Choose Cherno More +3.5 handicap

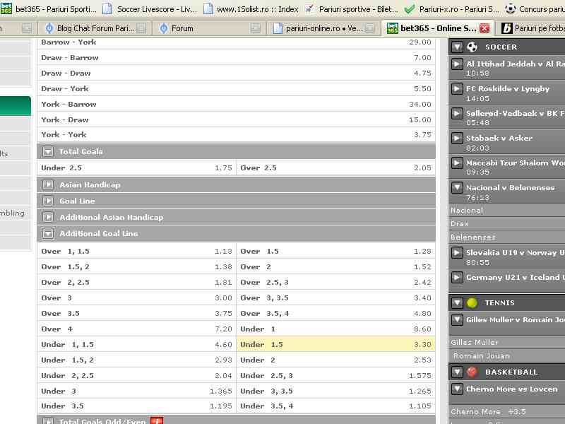click(x=507, y=411)
